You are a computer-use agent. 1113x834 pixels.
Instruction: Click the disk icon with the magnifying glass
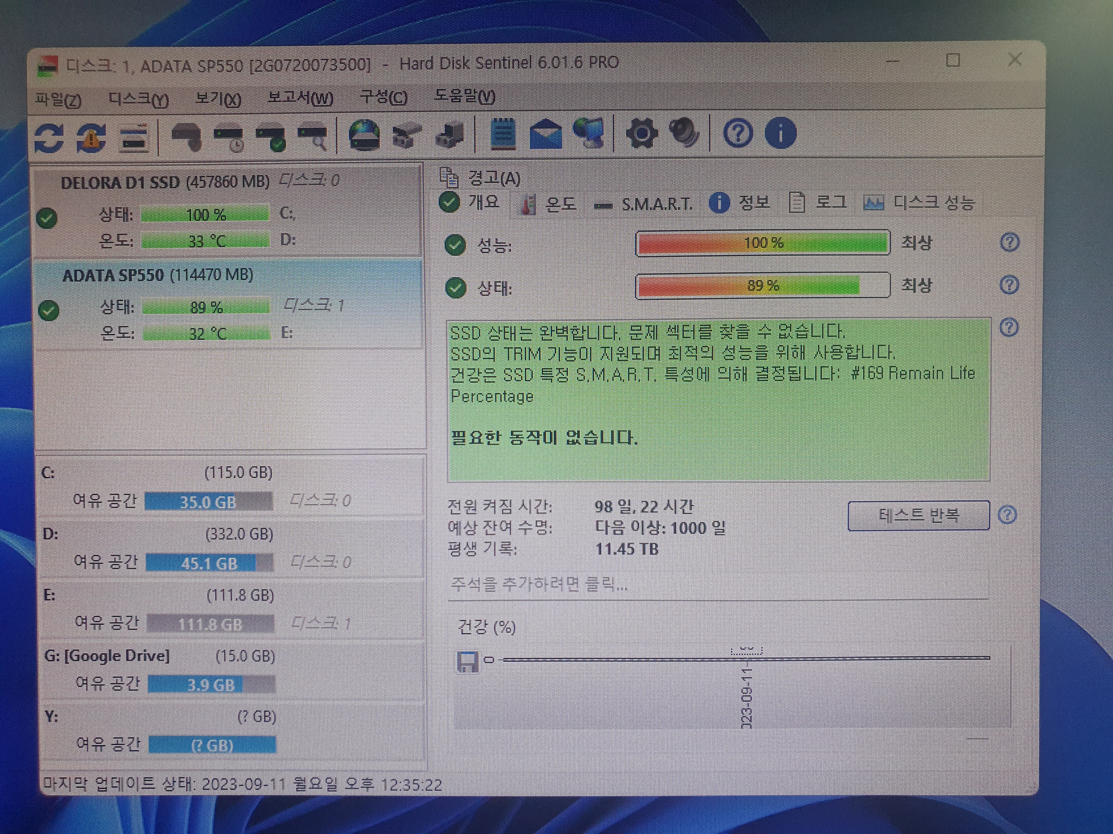[x=313, y=137]
